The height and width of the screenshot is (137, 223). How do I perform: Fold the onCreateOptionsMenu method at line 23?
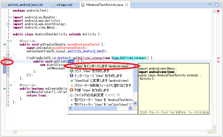tap(11, 85)
